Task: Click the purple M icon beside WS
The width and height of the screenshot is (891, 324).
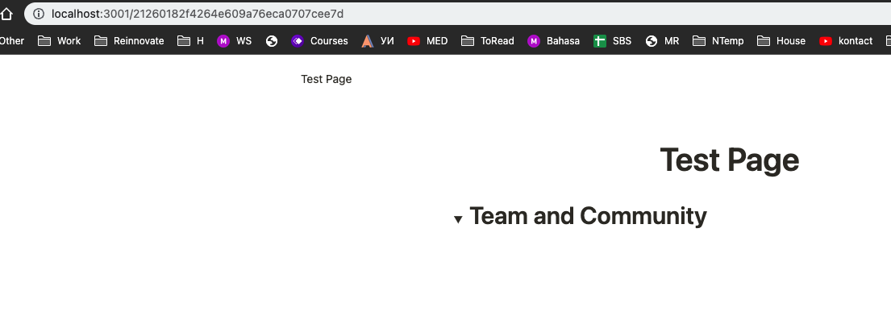Action: pyautogui.click(x=223, y=41)
